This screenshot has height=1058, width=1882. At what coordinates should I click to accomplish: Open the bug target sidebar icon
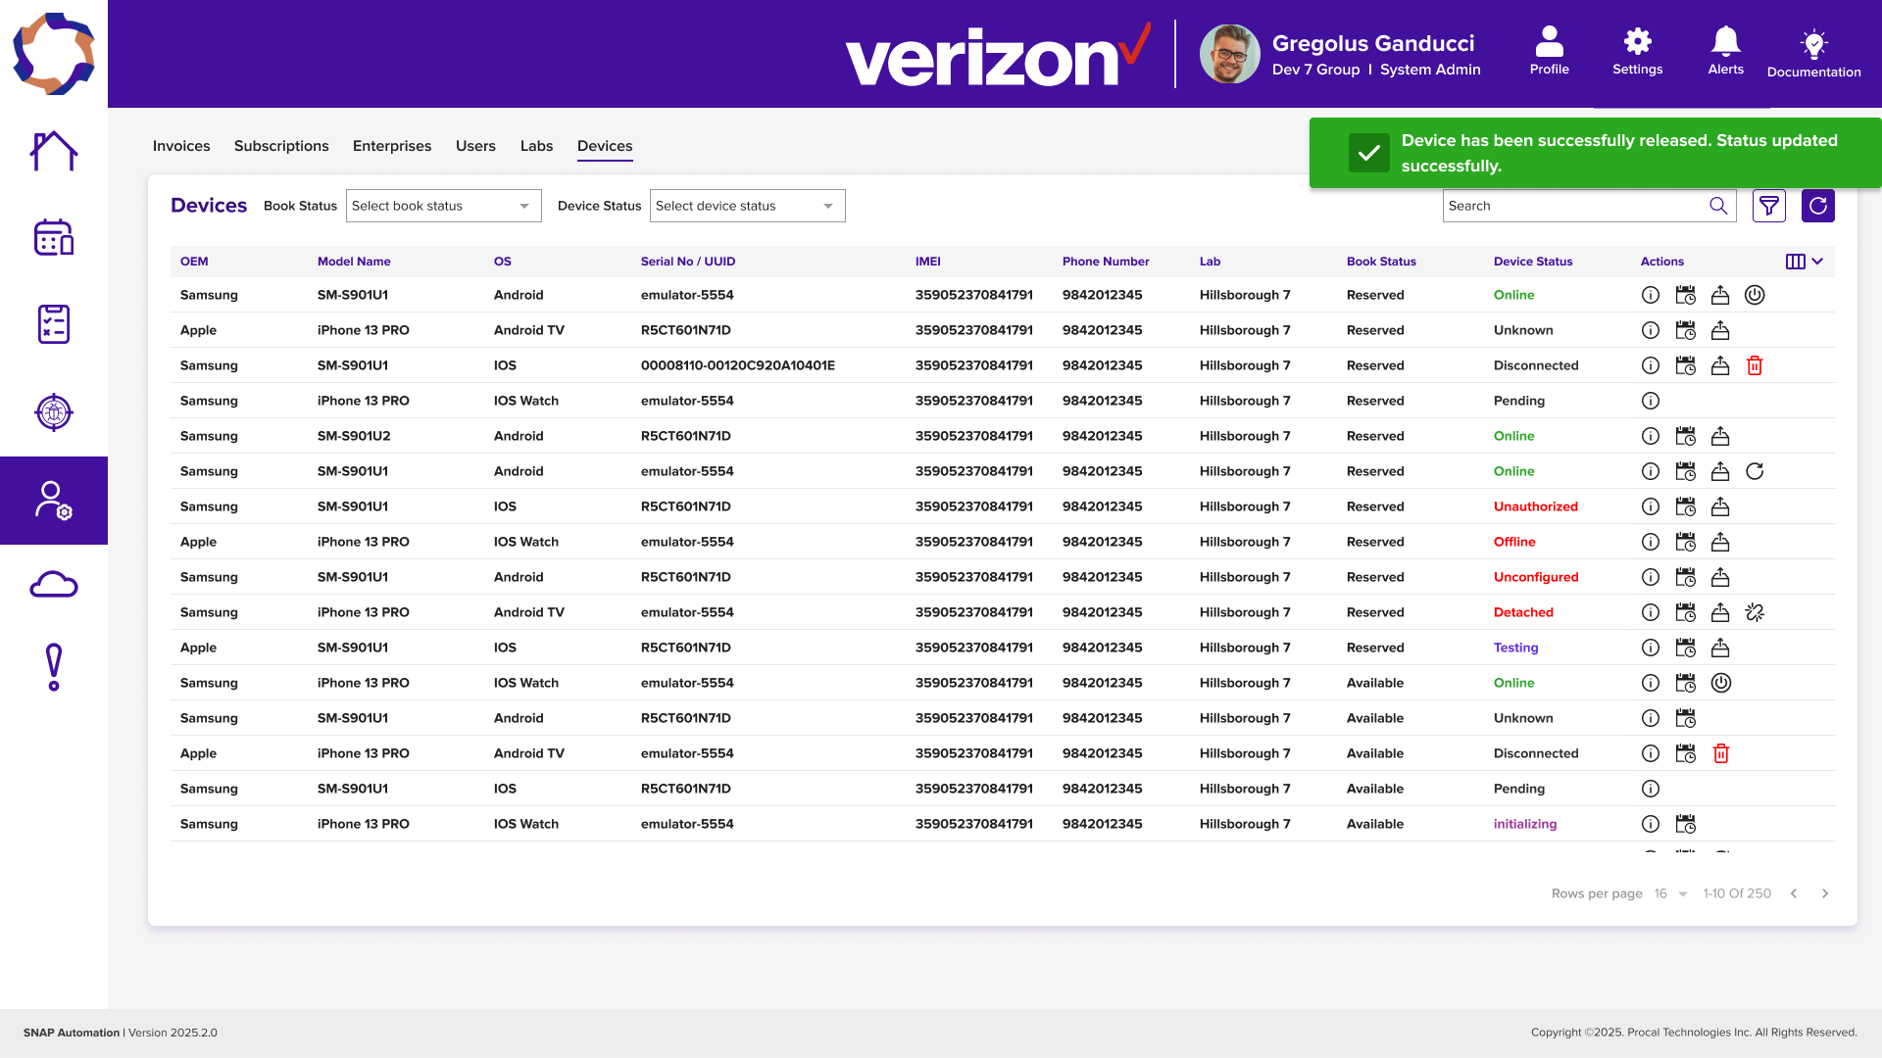coord(54,412)
